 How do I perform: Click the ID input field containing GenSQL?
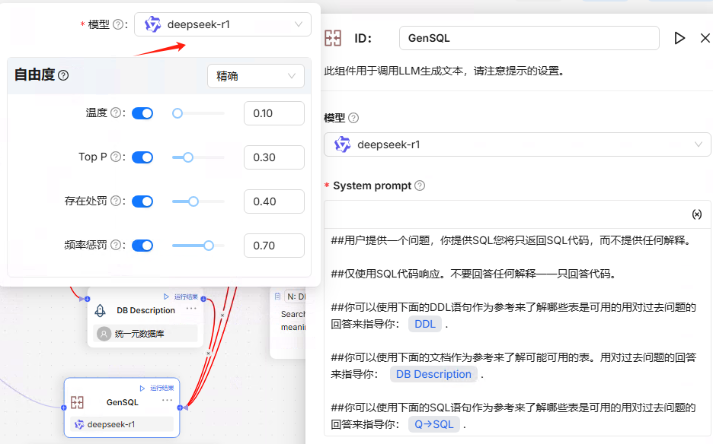(x=529, y=38)
